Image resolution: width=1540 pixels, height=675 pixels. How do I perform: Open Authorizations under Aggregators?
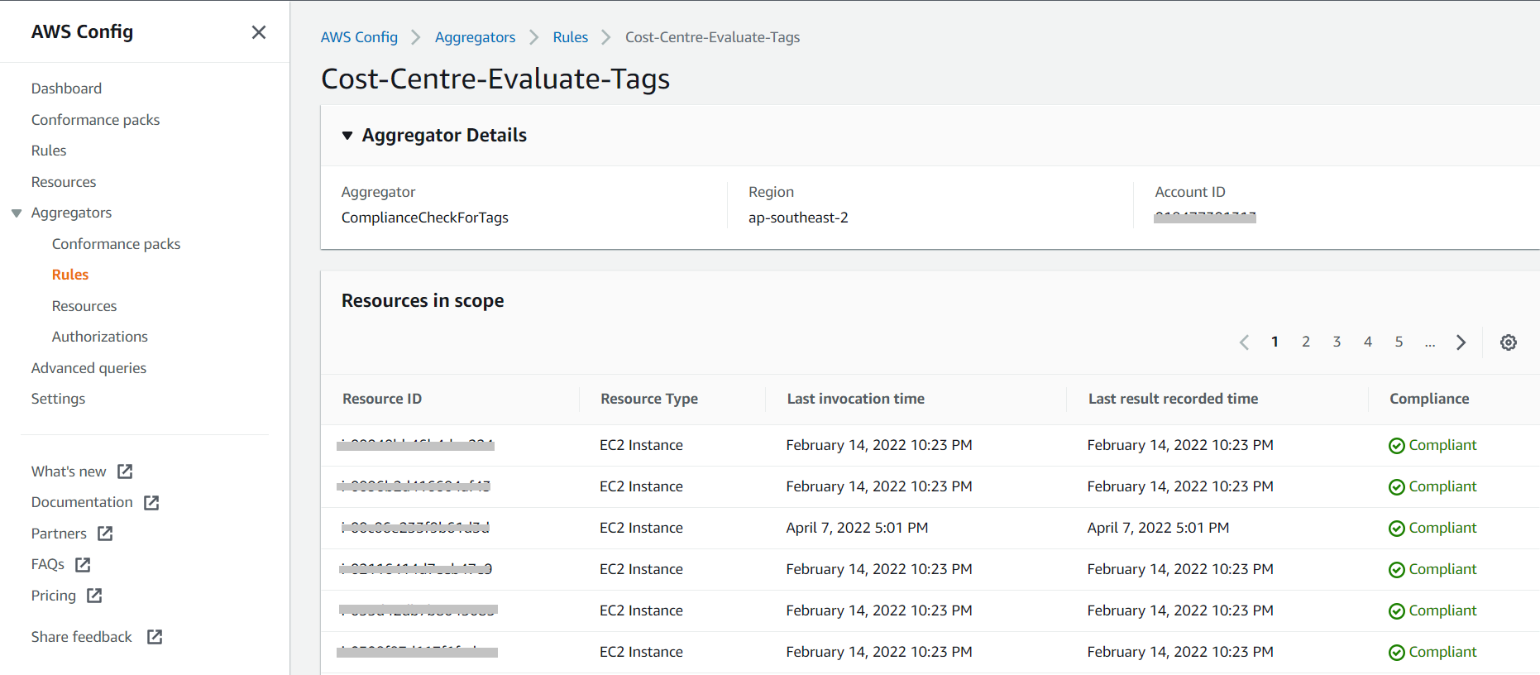tap(99, 337)
